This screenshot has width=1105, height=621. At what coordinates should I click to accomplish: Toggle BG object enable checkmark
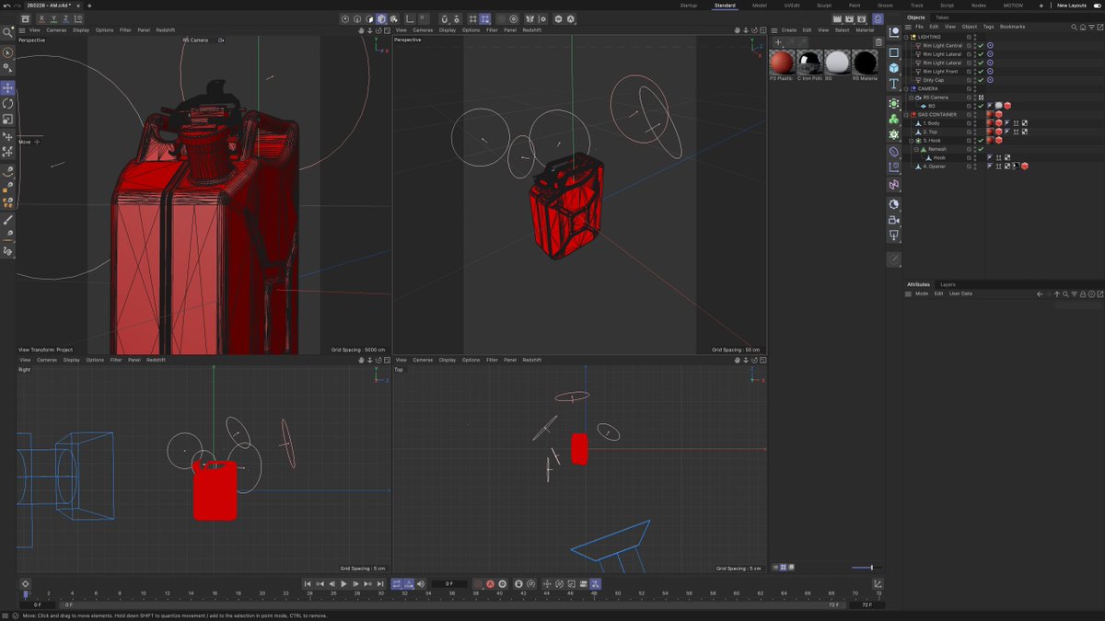[981, 106]
